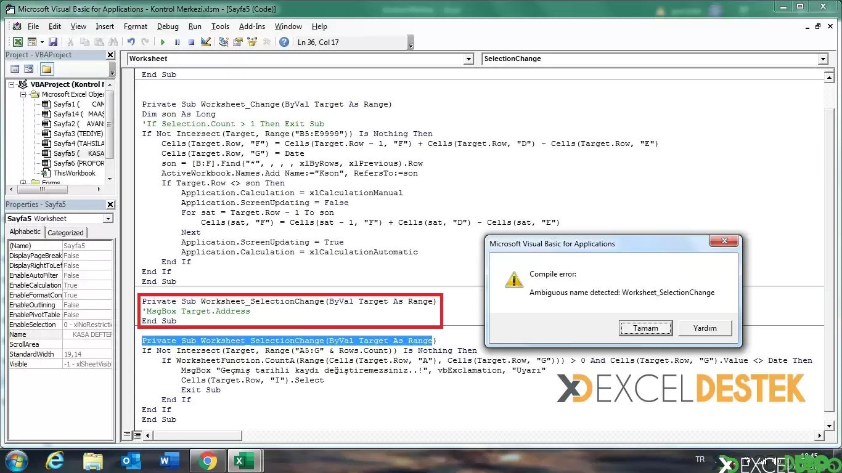This screenshot has width=842, height=473.
Task: Click the EnableCalculation property value
Action: [x=88, y=285]
